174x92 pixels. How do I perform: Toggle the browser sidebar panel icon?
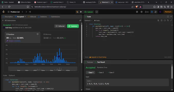click(x=158, y=7)
